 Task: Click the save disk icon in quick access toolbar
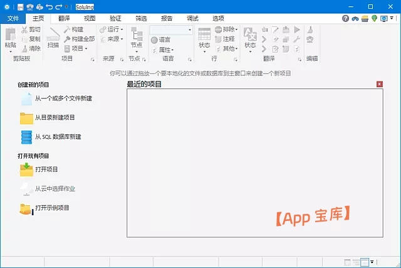[21, 7]
